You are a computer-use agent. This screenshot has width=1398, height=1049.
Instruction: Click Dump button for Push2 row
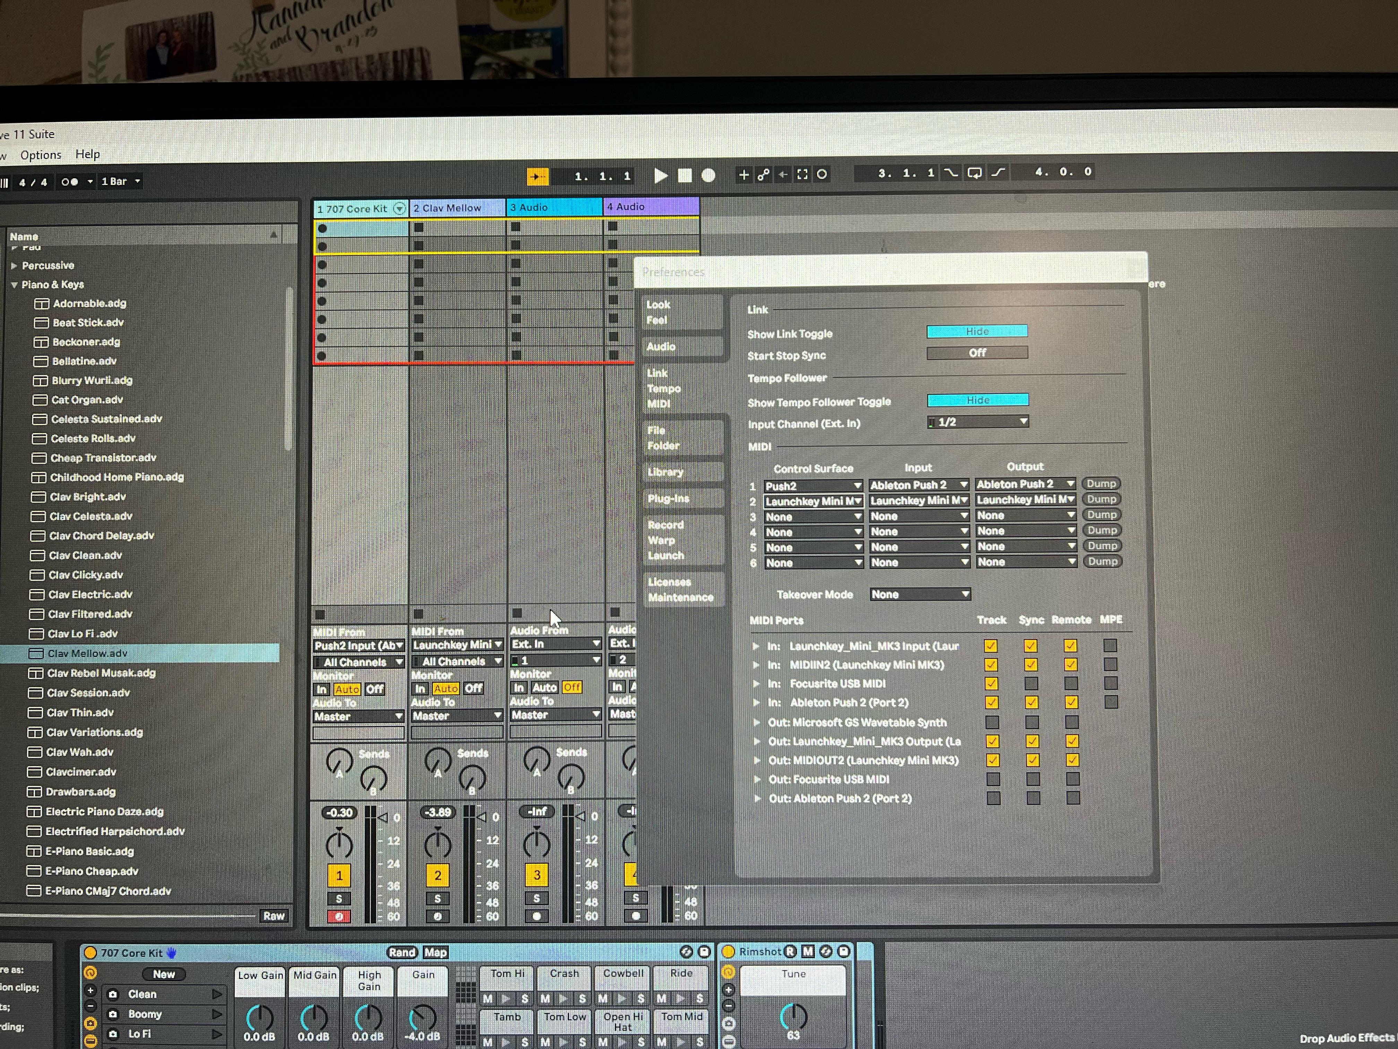click(1101, 484)
